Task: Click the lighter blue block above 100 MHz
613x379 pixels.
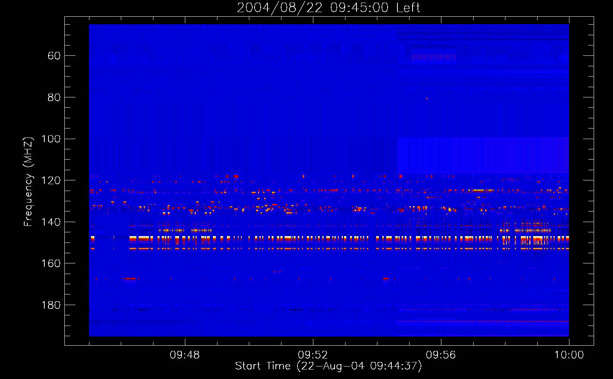Action: point(483,155)
